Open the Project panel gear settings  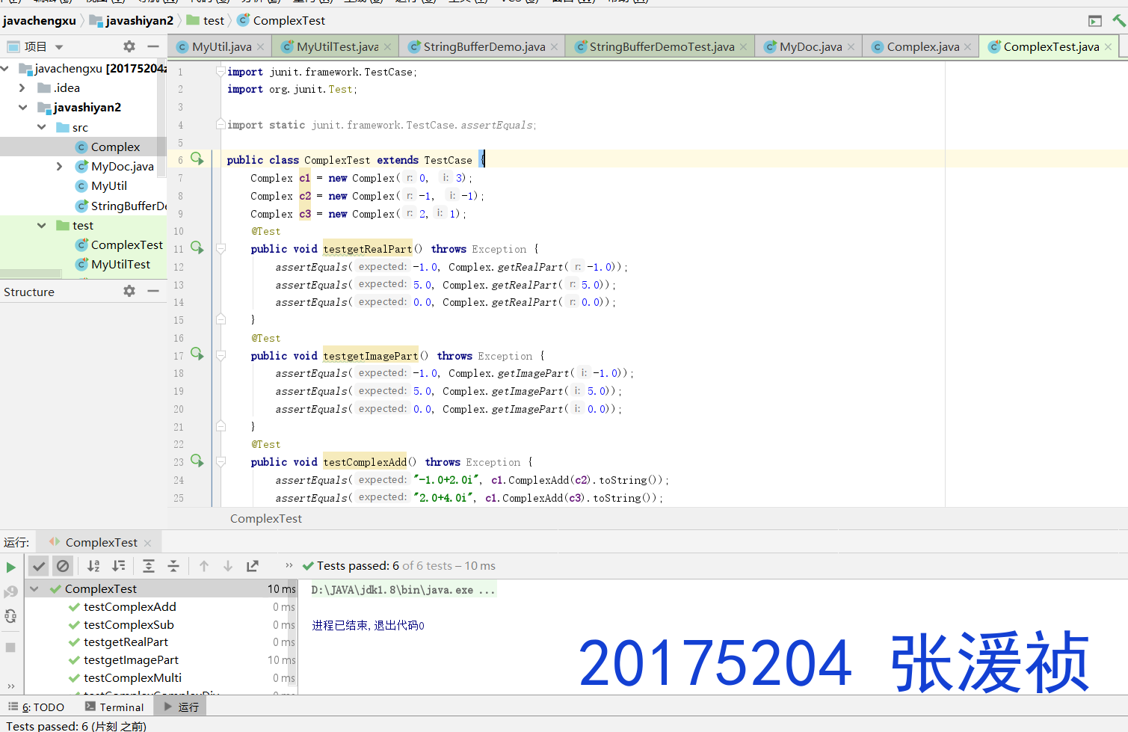pyautogui.click(x=129, y=46)
